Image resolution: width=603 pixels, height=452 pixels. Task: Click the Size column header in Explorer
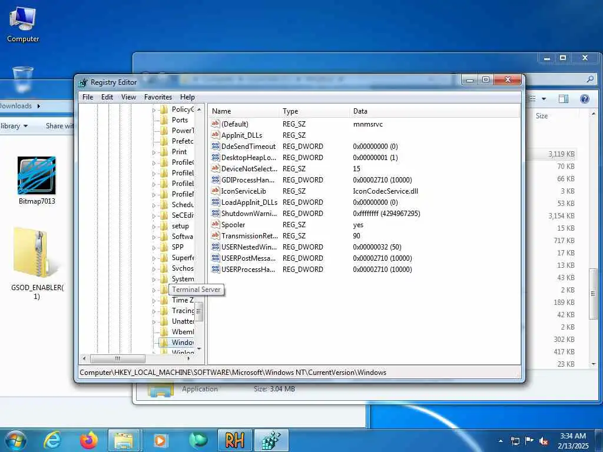[542, 116]
